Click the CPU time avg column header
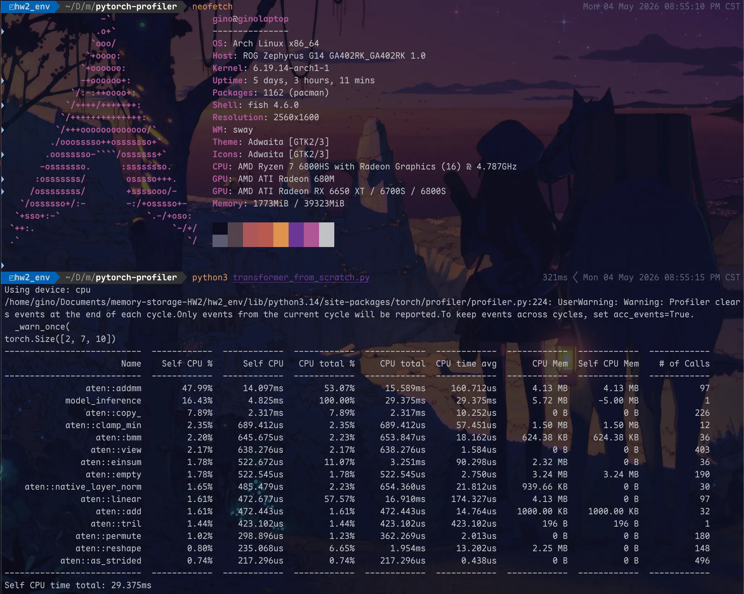744x594 pixels. point(466,364)
